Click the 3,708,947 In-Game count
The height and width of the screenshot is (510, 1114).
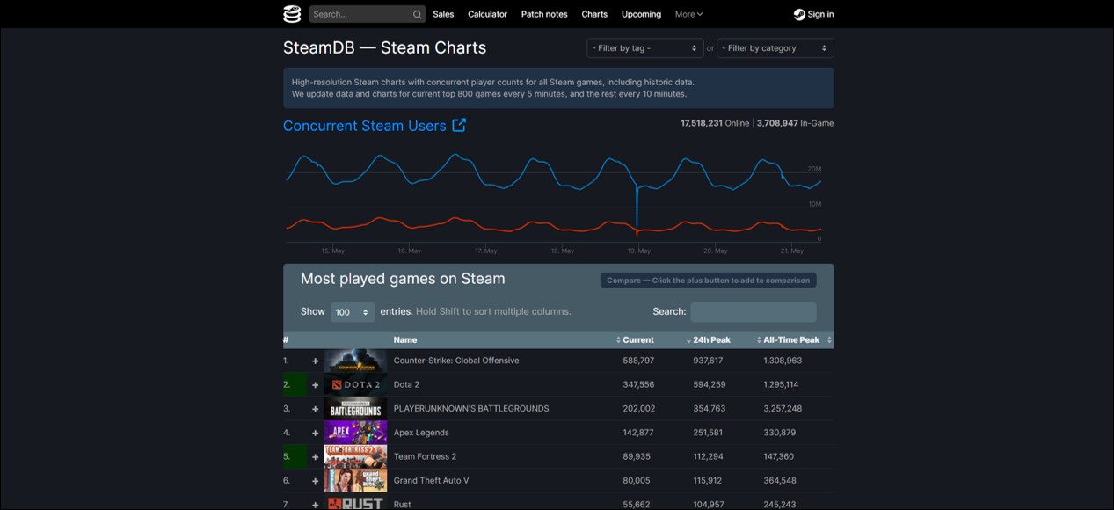pyautogui.click(x=777, y=123)
